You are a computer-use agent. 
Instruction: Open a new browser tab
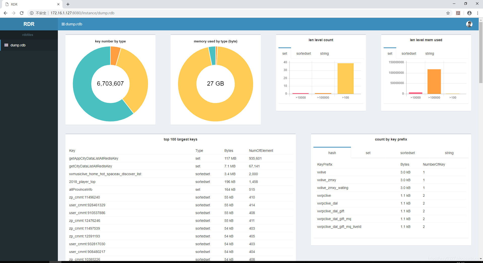[68, 4]
